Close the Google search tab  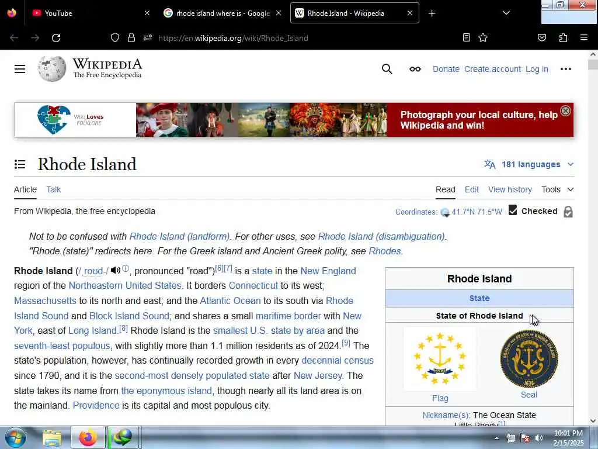coord(279,13)
